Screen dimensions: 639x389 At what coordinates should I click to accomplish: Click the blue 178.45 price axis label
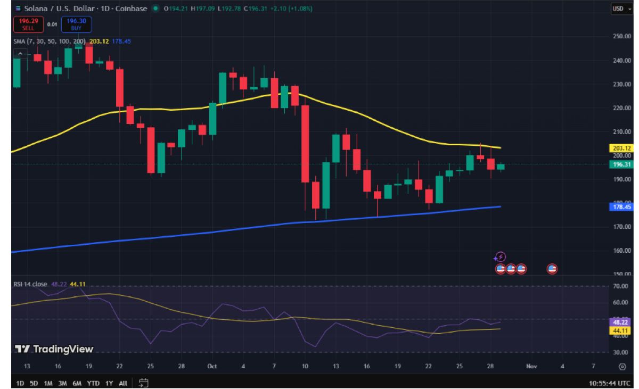(x=620, y=207)
